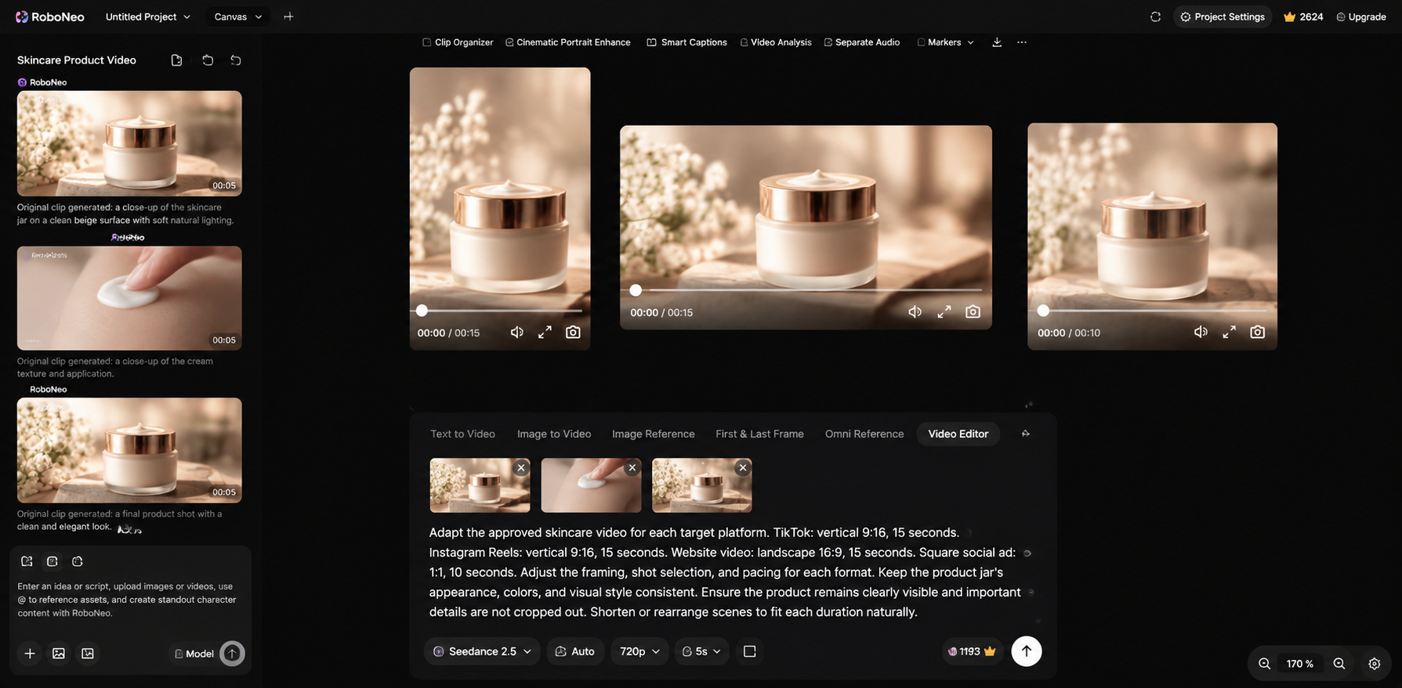The image size is (1402, 688).
Task: Remove the cream texture reference thumbnail
Action: [x=632, y=467]
